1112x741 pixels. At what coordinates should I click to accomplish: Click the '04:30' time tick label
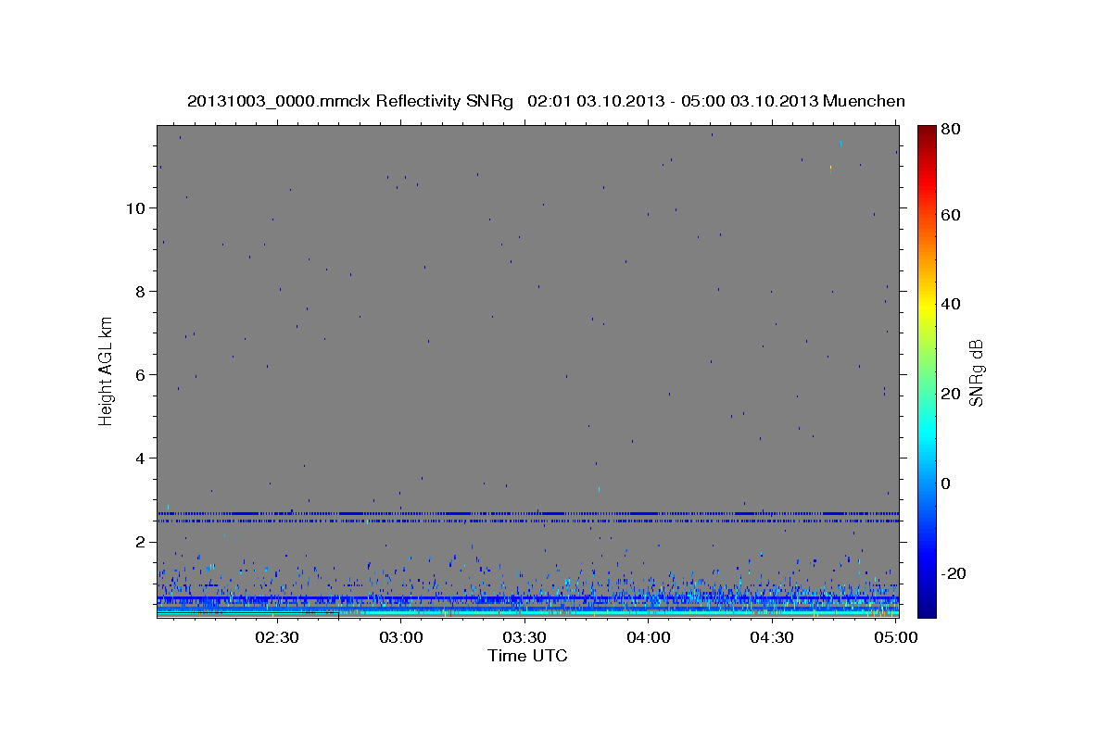772,637
